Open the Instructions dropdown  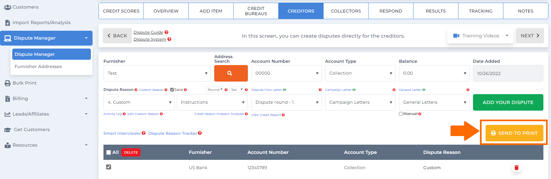coord(212,102)
